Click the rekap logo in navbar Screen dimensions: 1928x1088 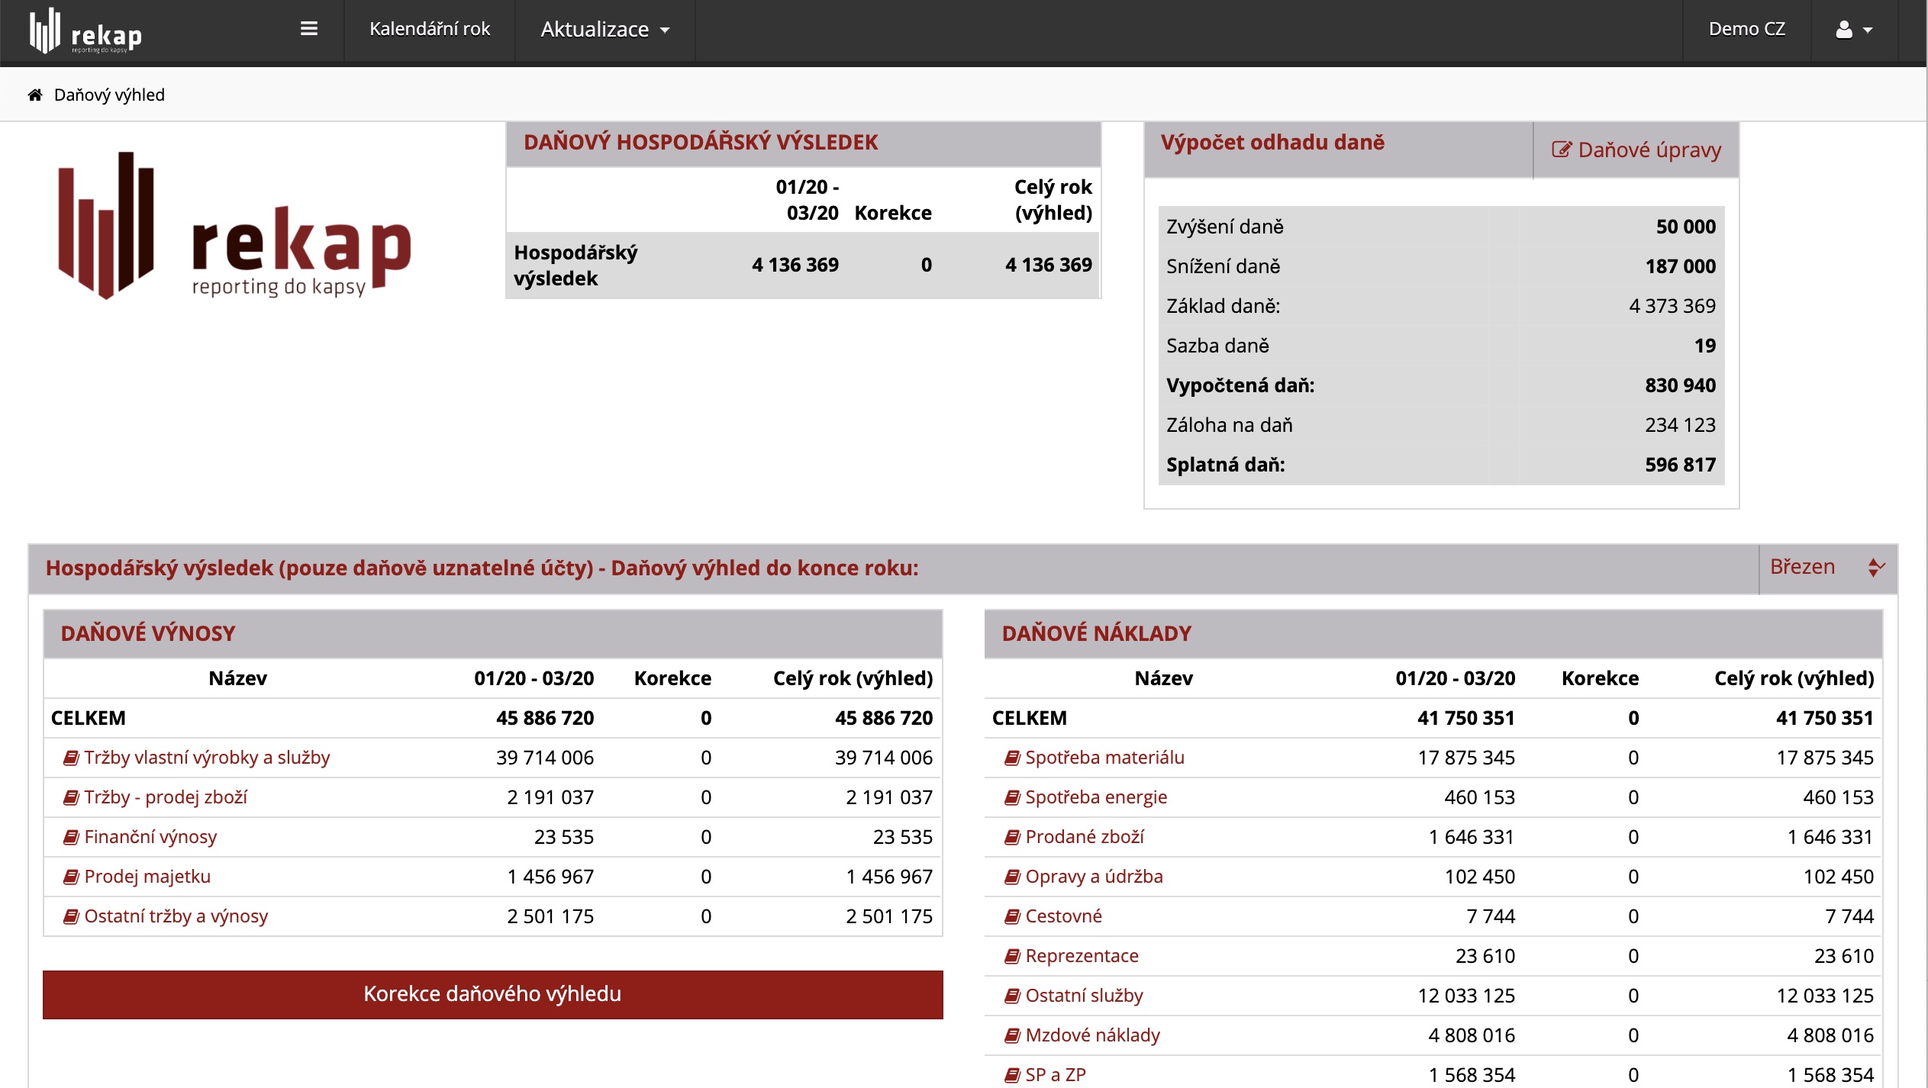point(85,31)
